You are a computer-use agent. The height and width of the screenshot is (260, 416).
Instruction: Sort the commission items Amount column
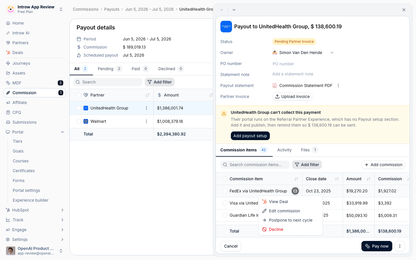pyautogui.click(x=369, y=179)
